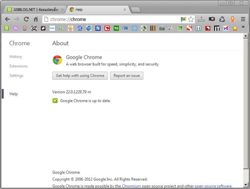Open the green TC TechCrunch bookmark

coord(116,28)
